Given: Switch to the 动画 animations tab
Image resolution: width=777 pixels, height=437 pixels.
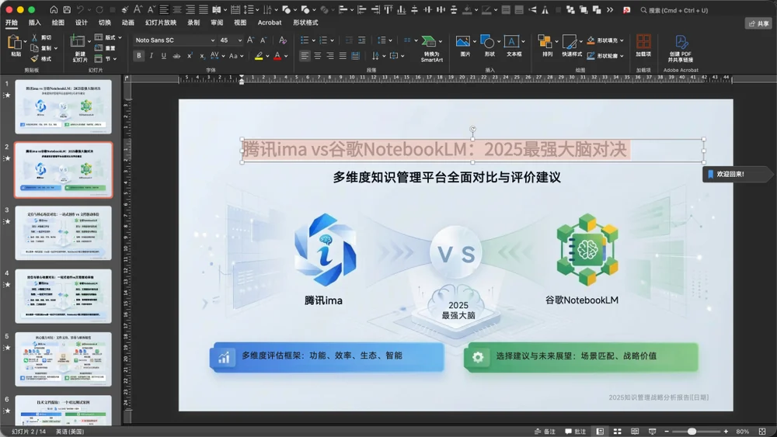Looking at the screenshot, I should point(128,23).
